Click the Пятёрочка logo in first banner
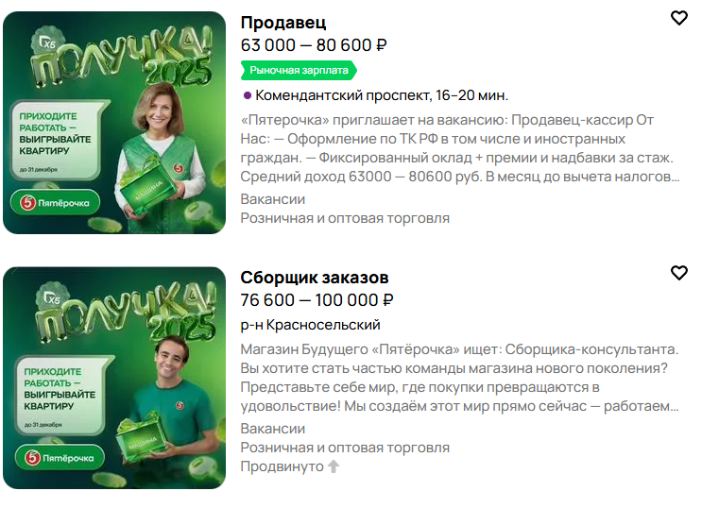702x508 pixels. 55,203
